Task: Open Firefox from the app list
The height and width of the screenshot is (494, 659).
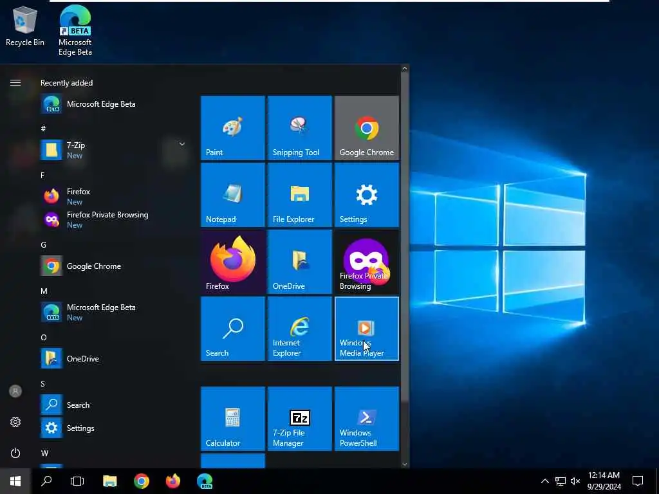Action: 113,196
